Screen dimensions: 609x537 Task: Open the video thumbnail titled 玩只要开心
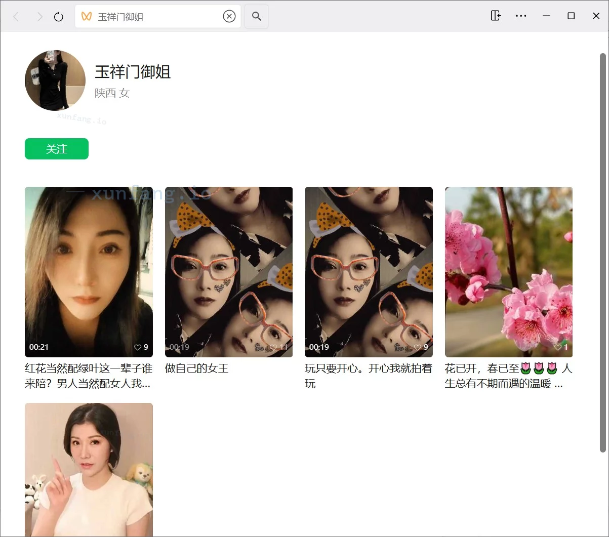[369, 272]
